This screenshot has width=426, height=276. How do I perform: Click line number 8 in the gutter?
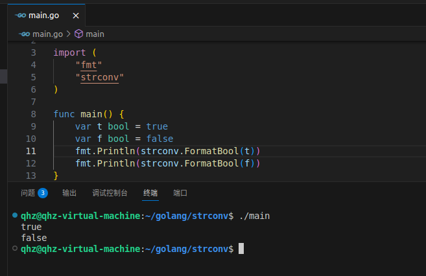tap(34, 114)
